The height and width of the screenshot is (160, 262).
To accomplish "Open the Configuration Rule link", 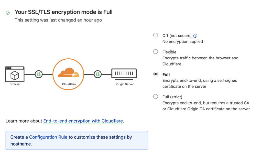I will coord(48,137).
